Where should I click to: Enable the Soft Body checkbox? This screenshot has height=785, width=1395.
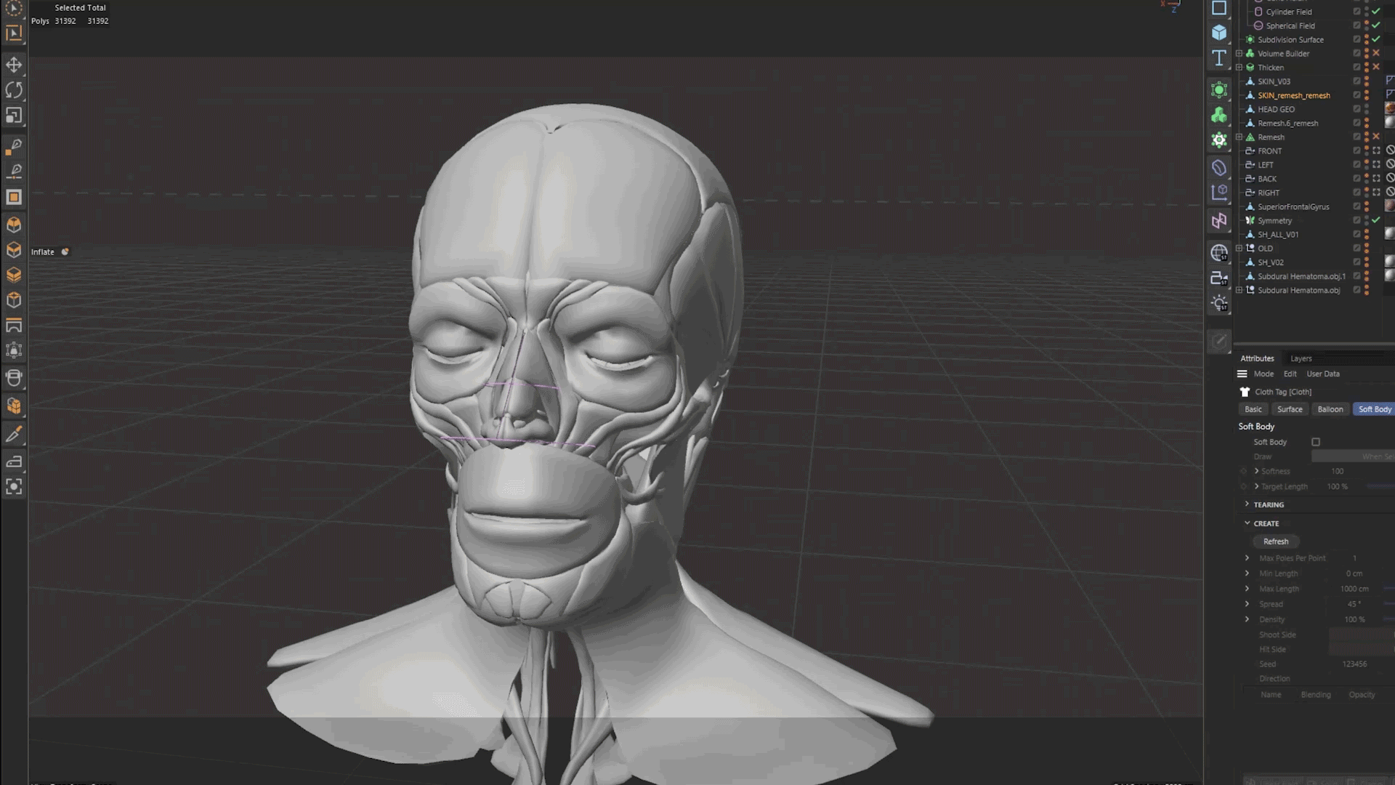click(1316, 442)
